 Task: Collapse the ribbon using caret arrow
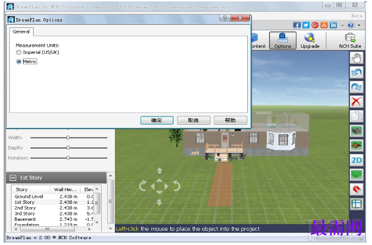pyautogui.click(x=342, y=25)
